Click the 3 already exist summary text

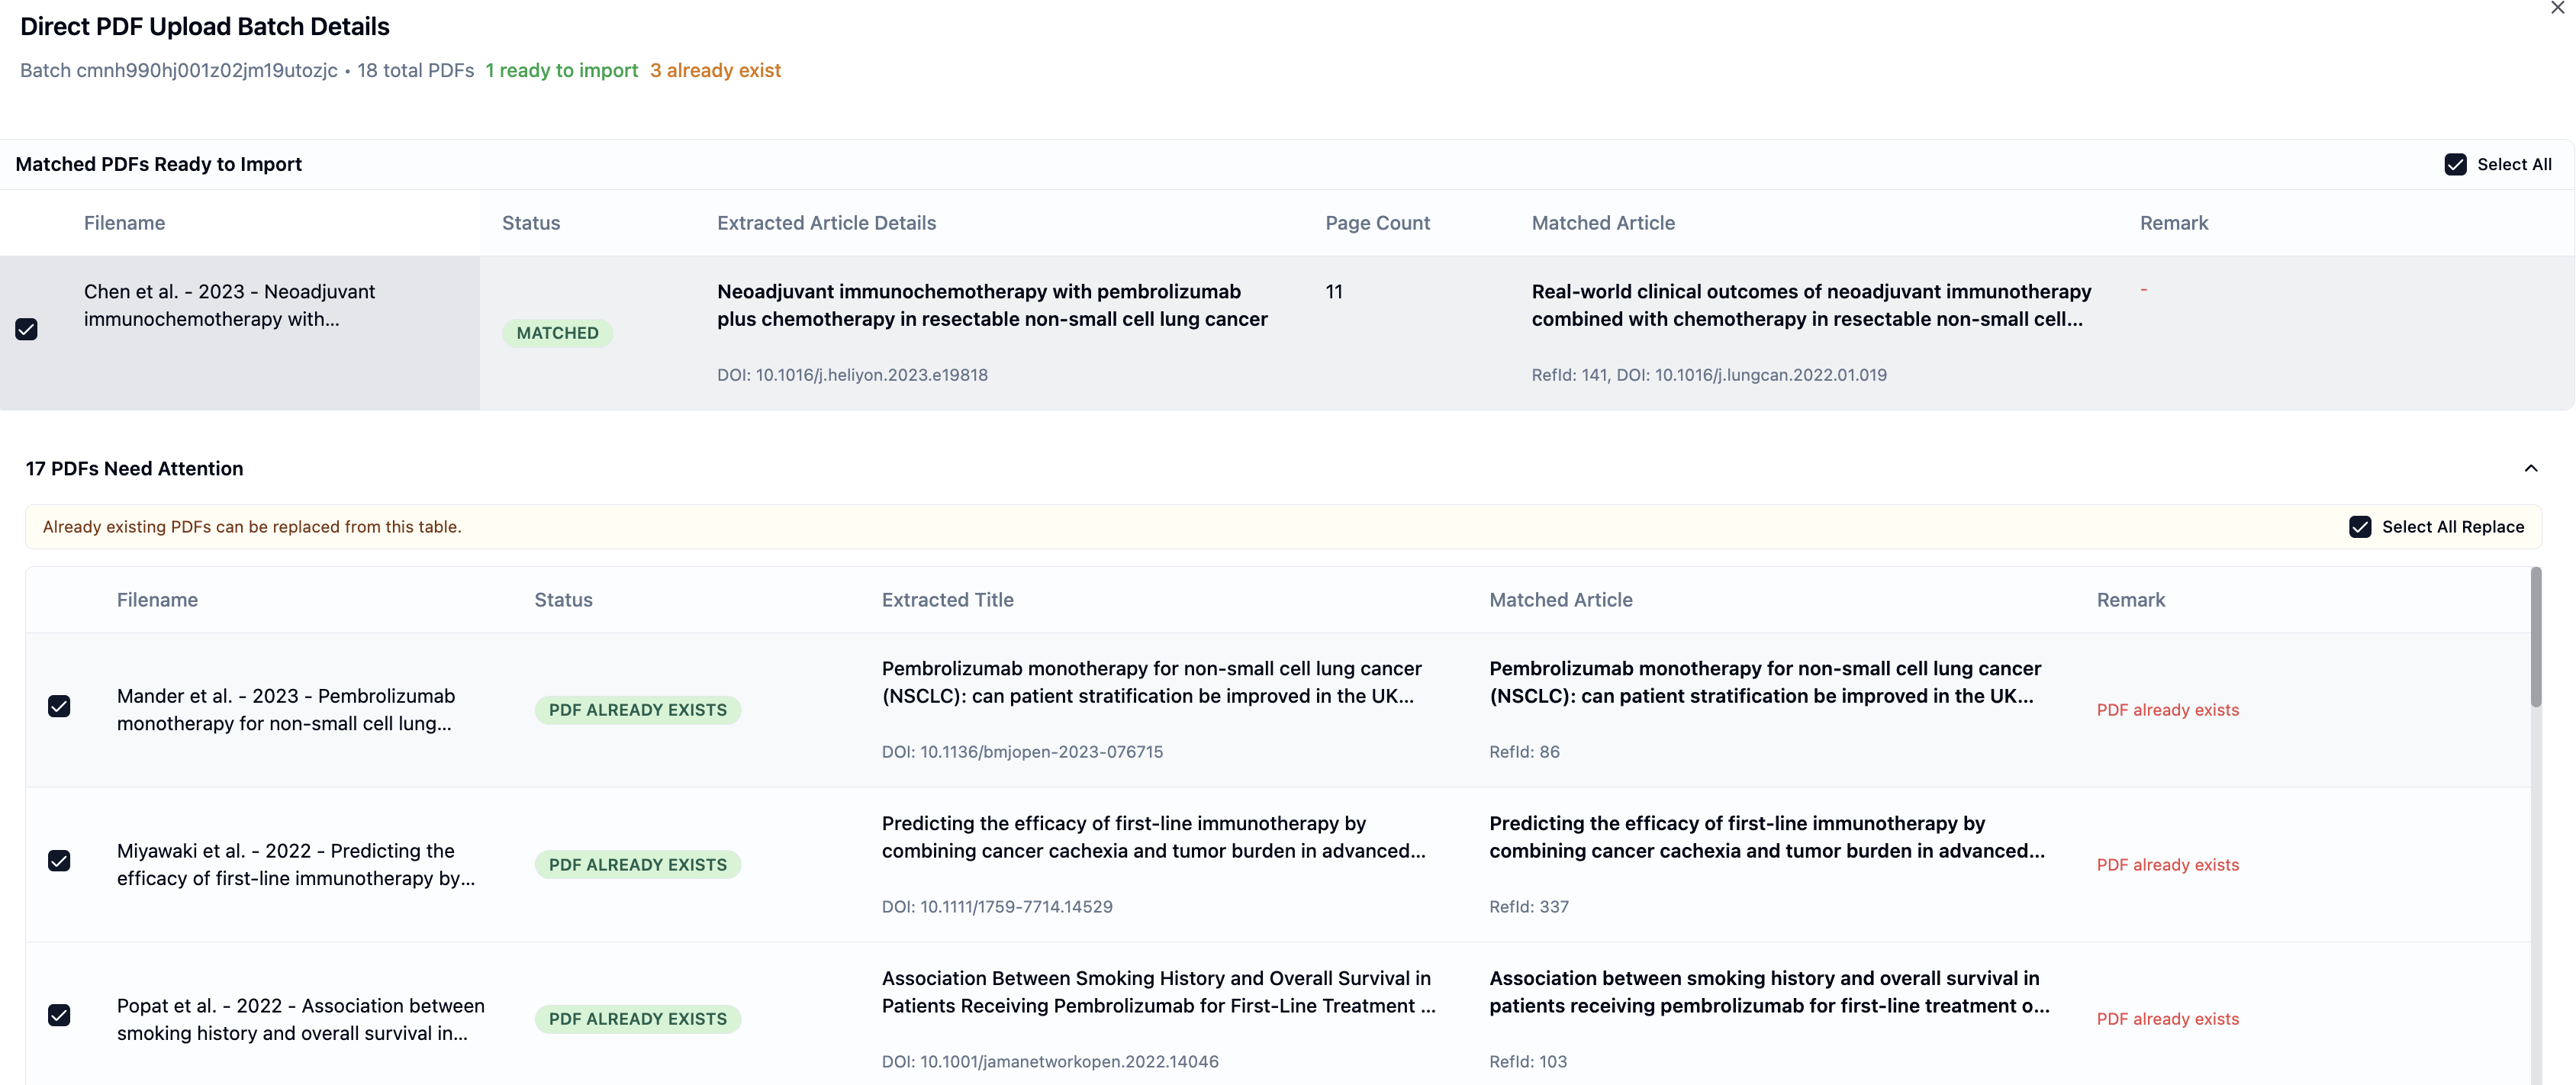pyautogui.click(x=715, y=71)
